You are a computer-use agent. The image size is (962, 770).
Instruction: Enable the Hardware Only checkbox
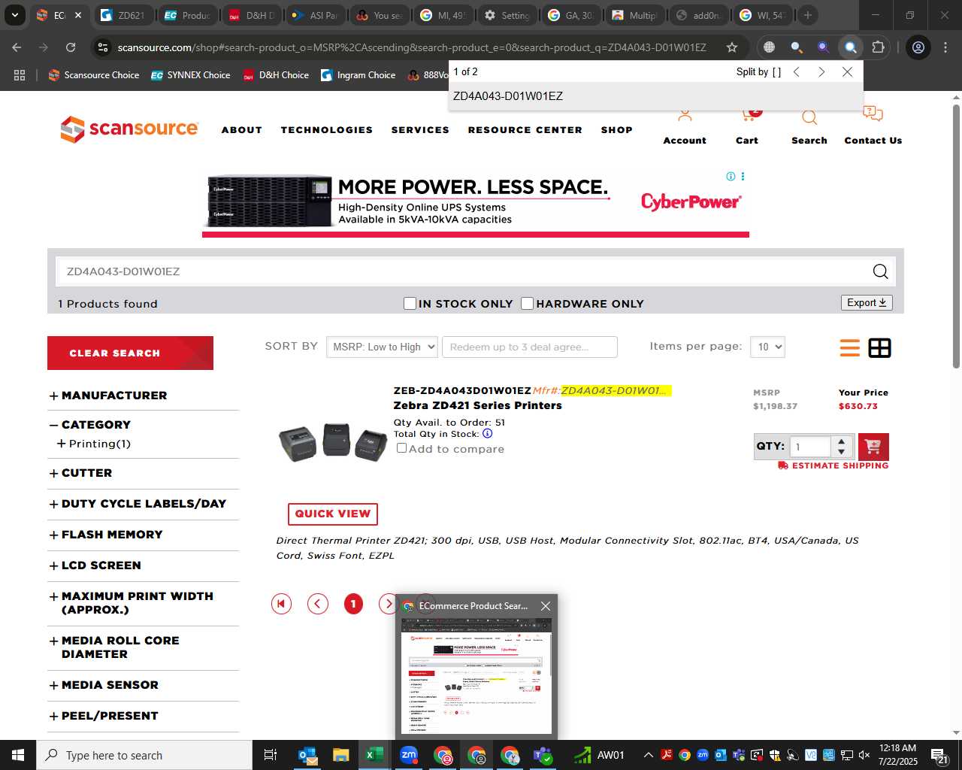528,303
